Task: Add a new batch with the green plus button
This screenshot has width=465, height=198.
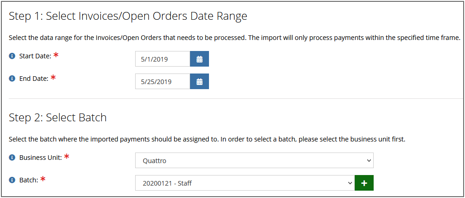Action: click(364, 183)
